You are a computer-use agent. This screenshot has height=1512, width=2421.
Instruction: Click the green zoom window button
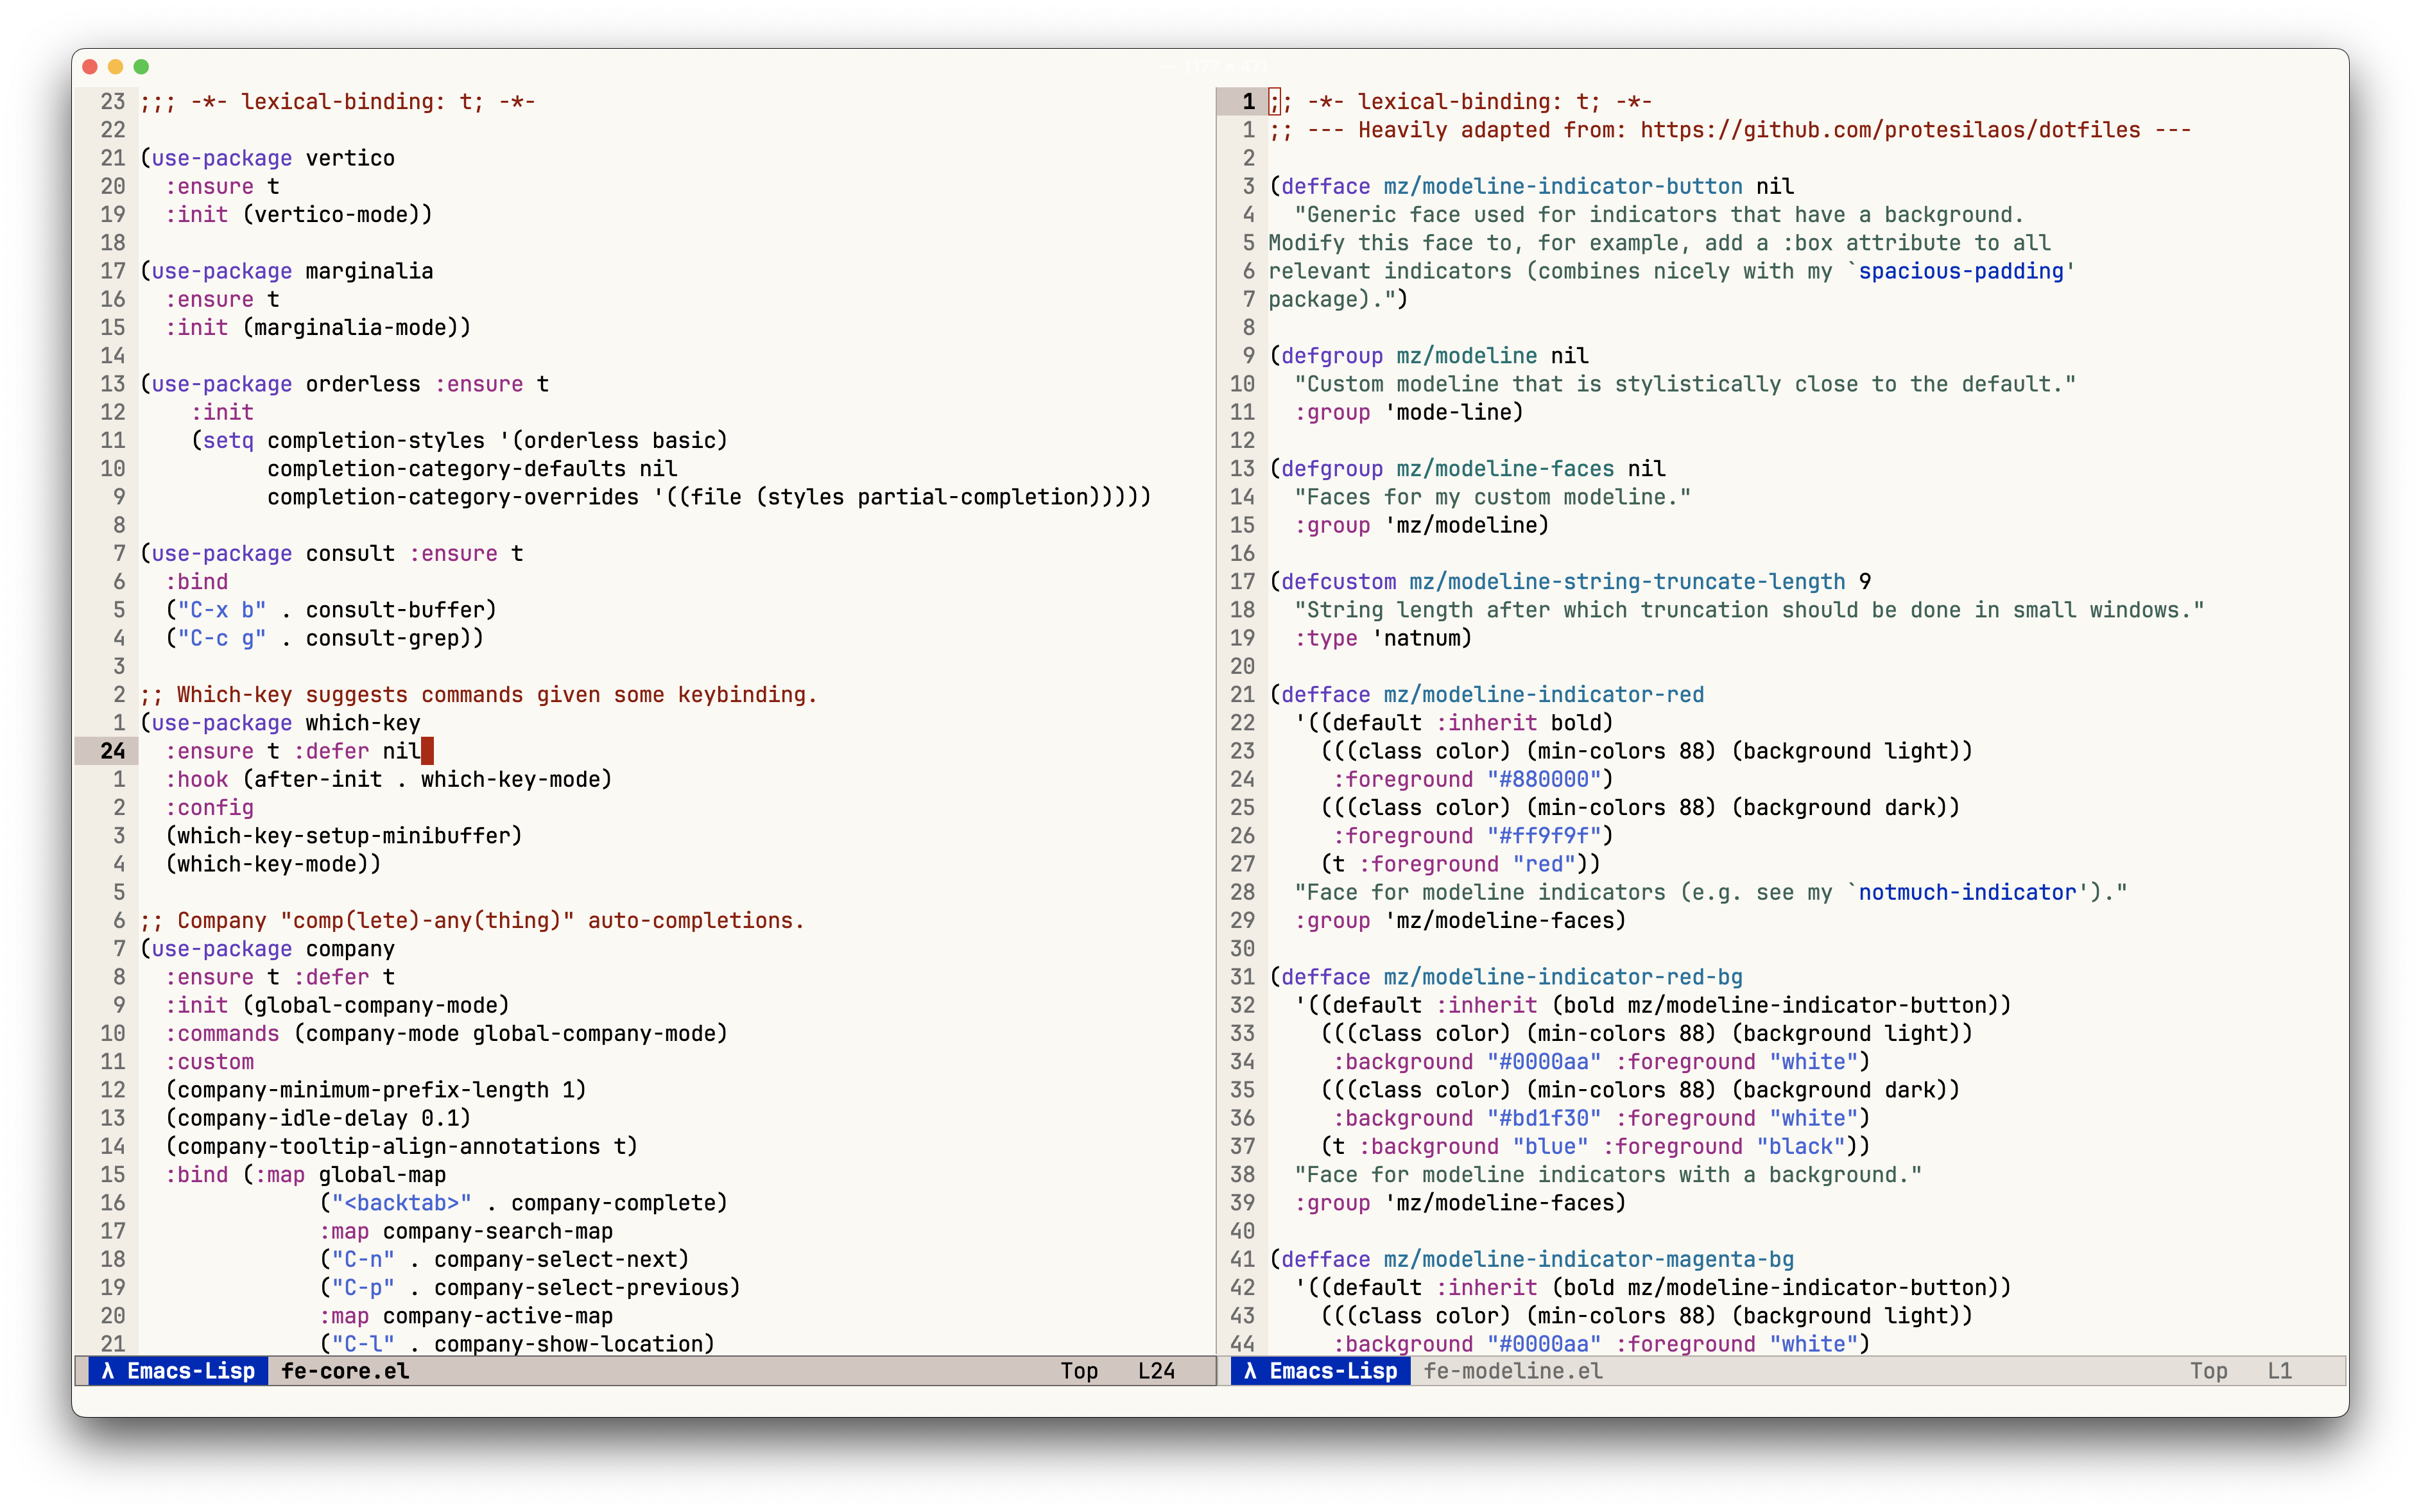[x=142, y=67]
